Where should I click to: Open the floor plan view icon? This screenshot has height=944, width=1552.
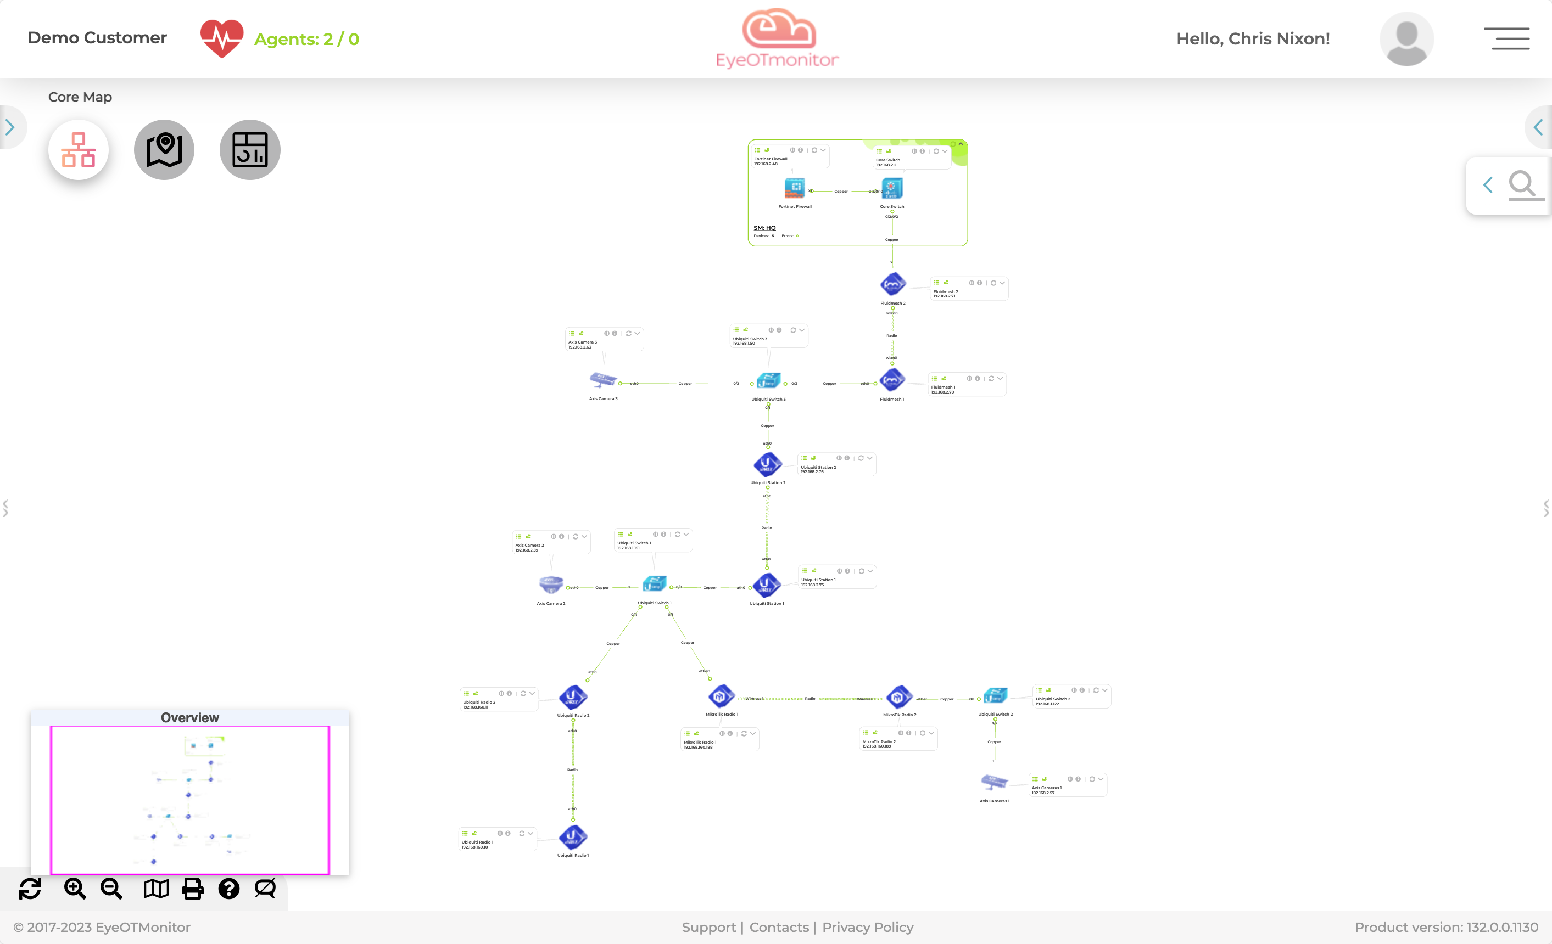[250, 150]
